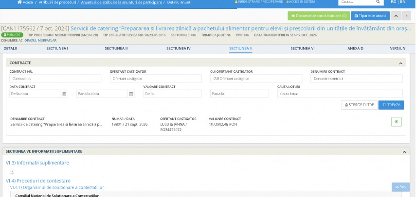Click VI.3) Informatii suplimentare heading

coord(37,163)
